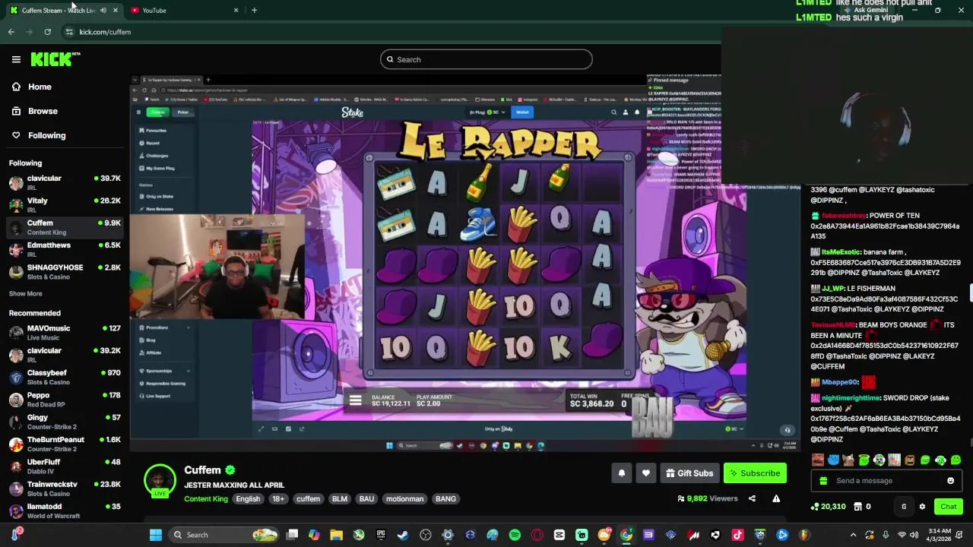Open SHNAGGYHOSE channel in the sidebar

65,271
